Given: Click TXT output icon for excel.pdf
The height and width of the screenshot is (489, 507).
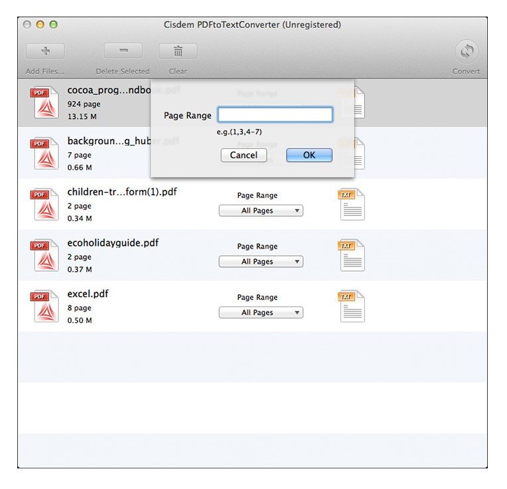Looking at the screenshot, I should 352,306.
